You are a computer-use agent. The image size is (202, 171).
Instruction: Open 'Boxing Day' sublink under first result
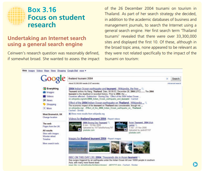point(104,96)
